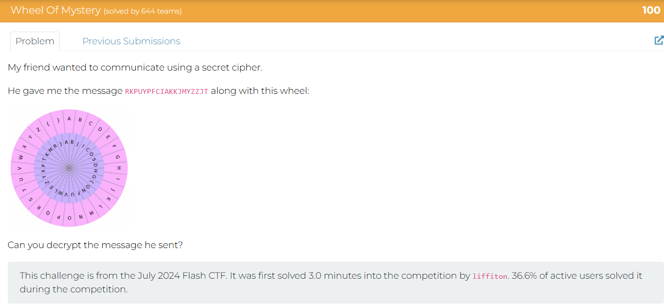Click the 100 point value
The image size is (664, 305).
coord(651,10)
